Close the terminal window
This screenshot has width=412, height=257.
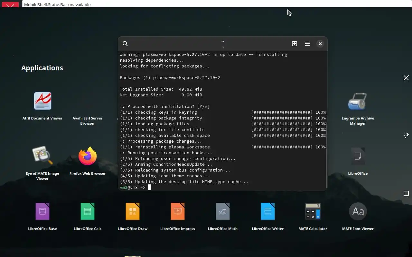320,44
